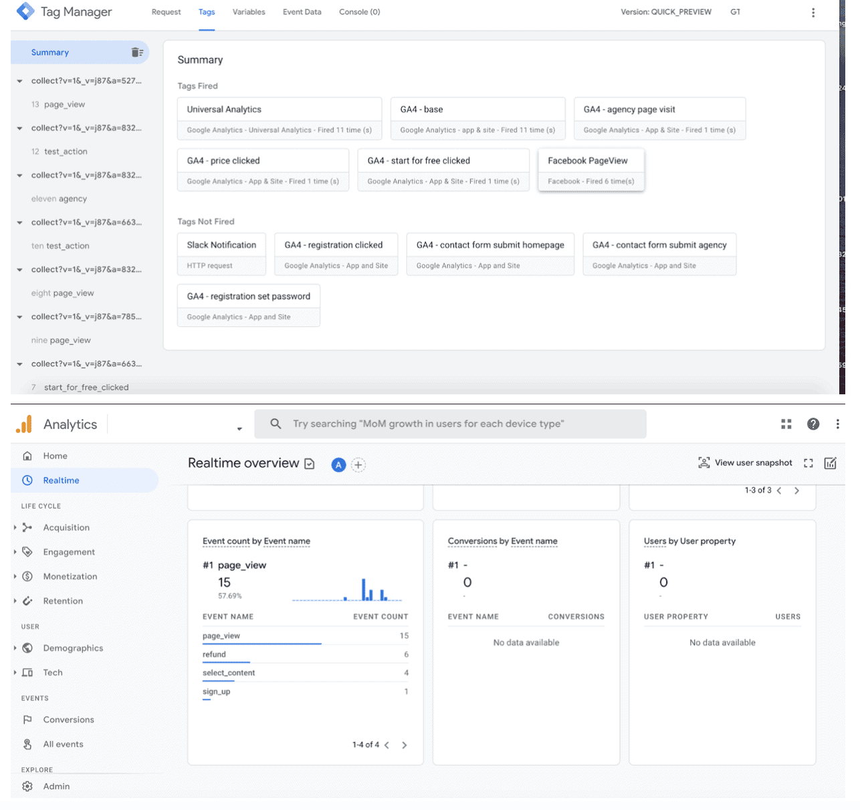The height and width of the screenshot is (810, 860).
Task: Collapse the collect request above 13 page_view
Action: click(19, 81)
